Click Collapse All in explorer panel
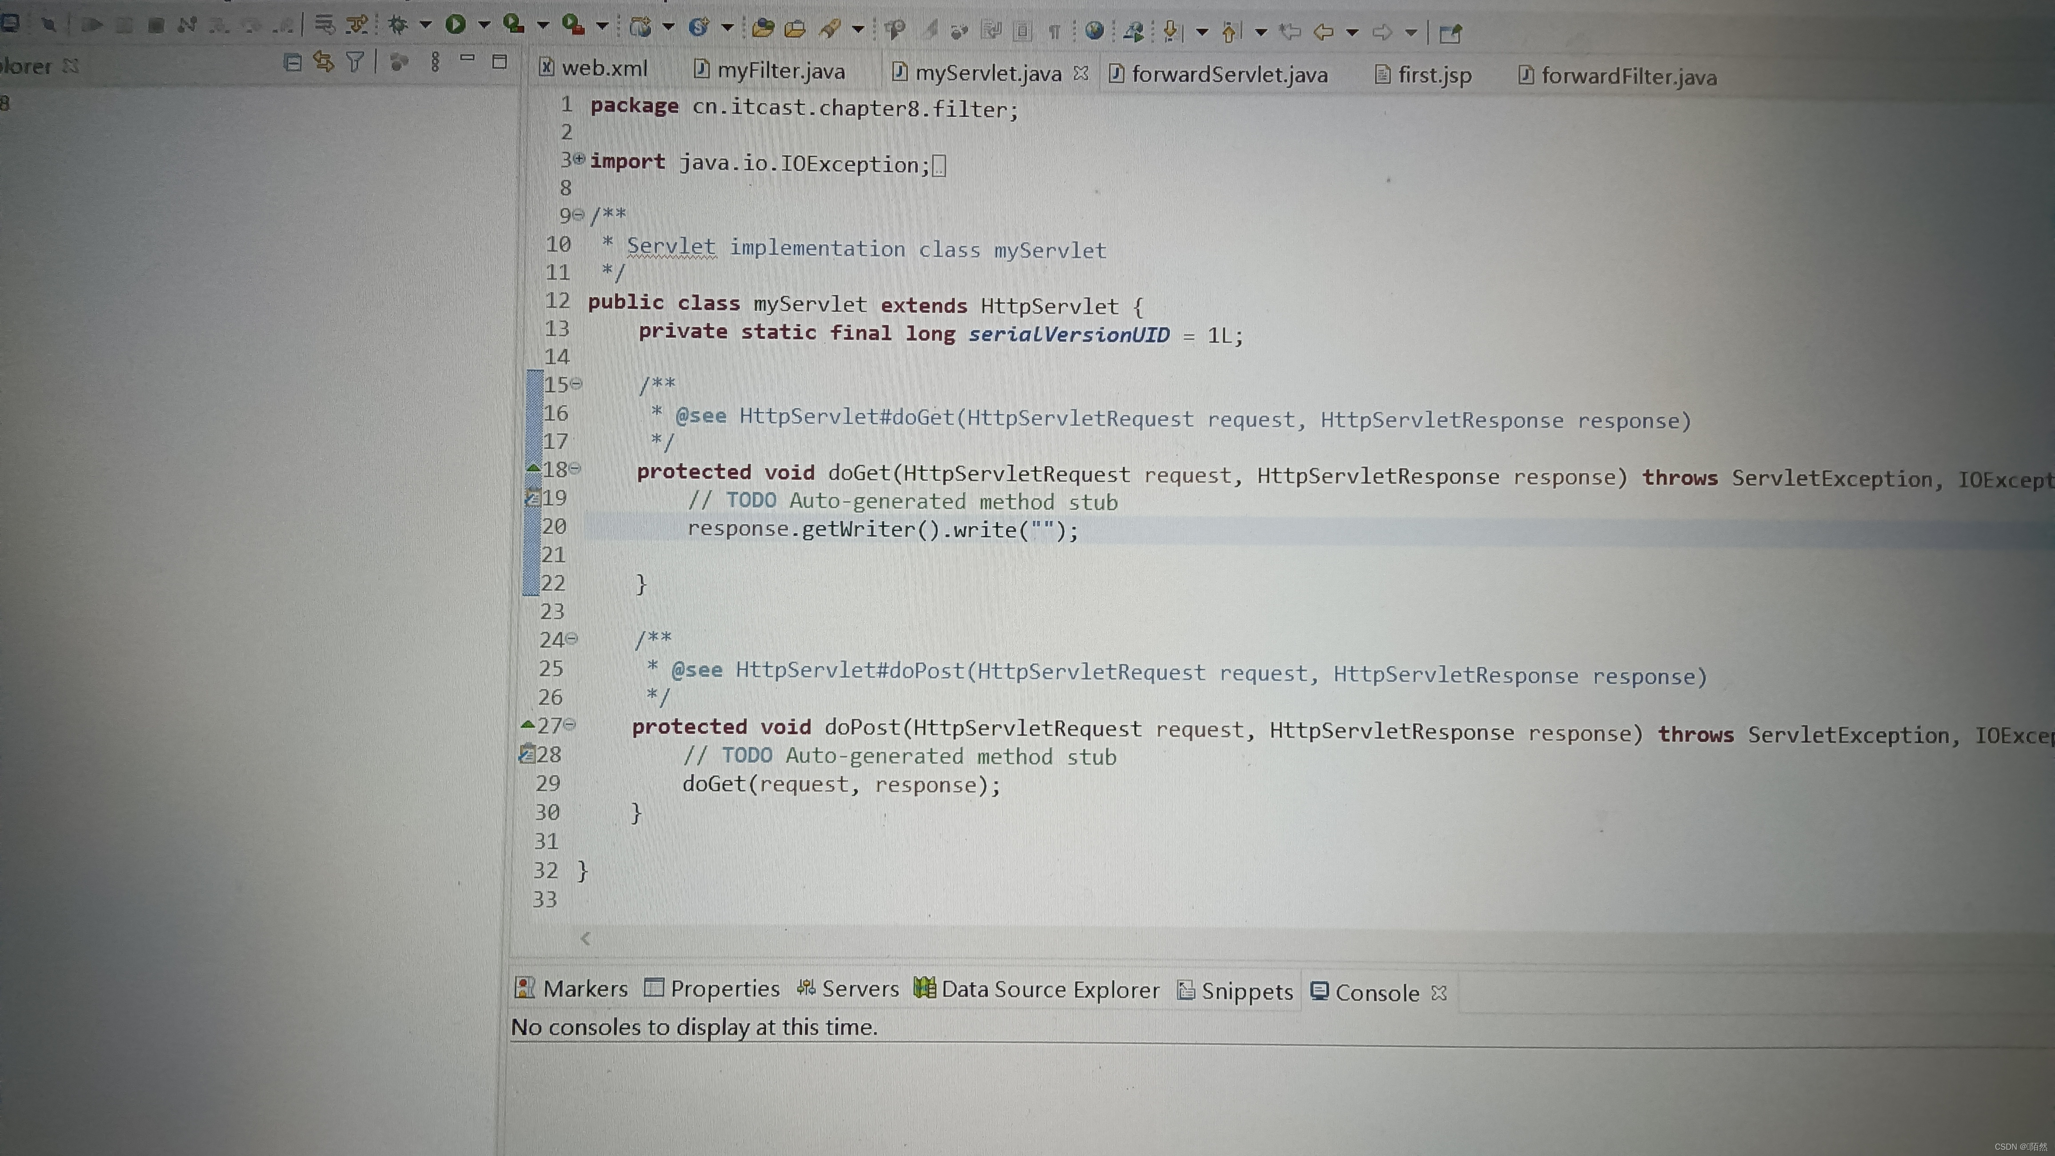The height and width of the screenshot is (1156, 2055). click(x=293, y=62)
